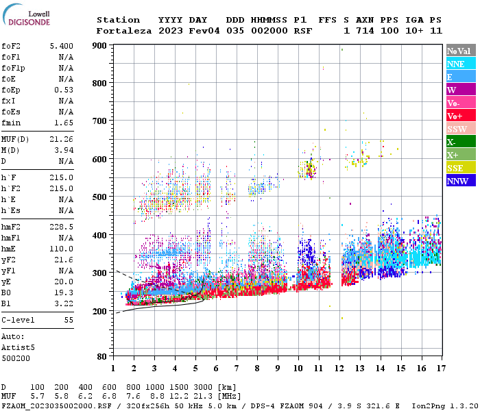Click the AXN value 714

point(365,31)
